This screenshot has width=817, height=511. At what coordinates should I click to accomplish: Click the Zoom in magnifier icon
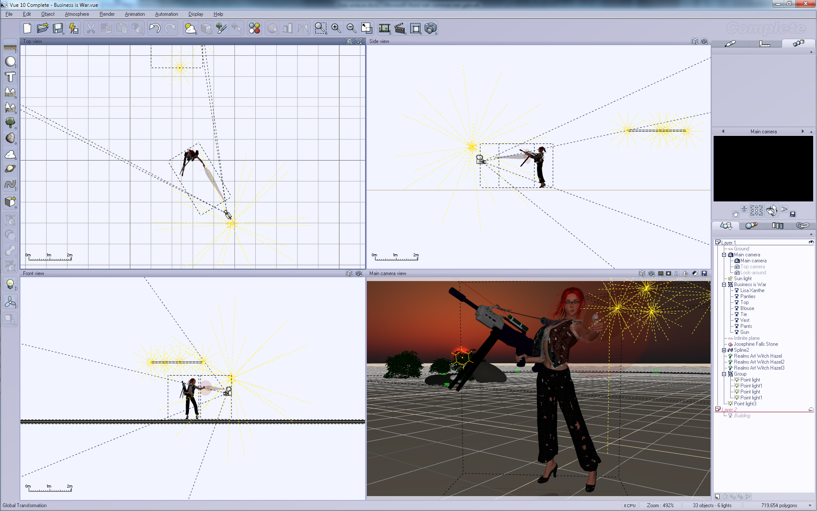point(336,29)
